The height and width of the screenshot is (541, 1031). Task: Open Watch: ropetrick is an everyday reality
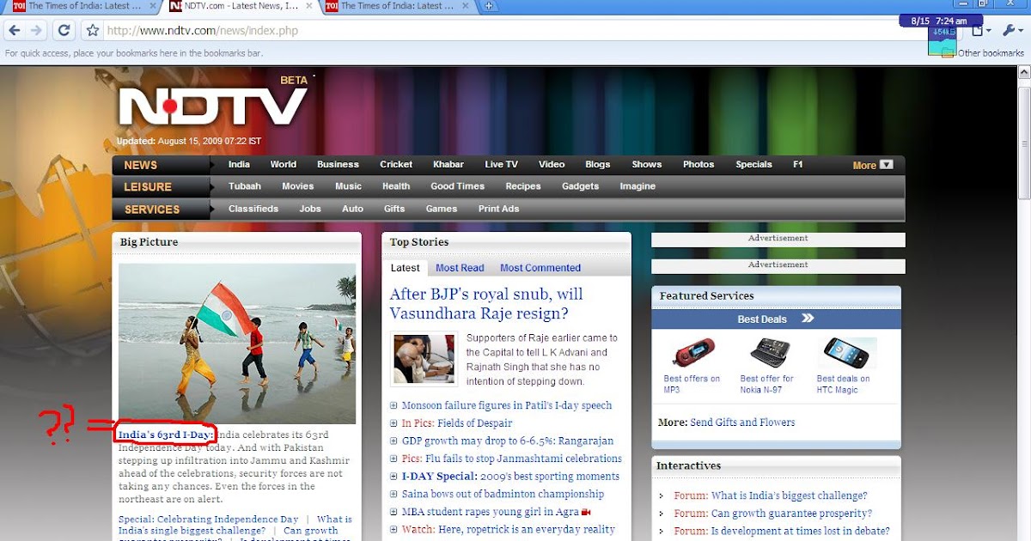pos(508,530)
